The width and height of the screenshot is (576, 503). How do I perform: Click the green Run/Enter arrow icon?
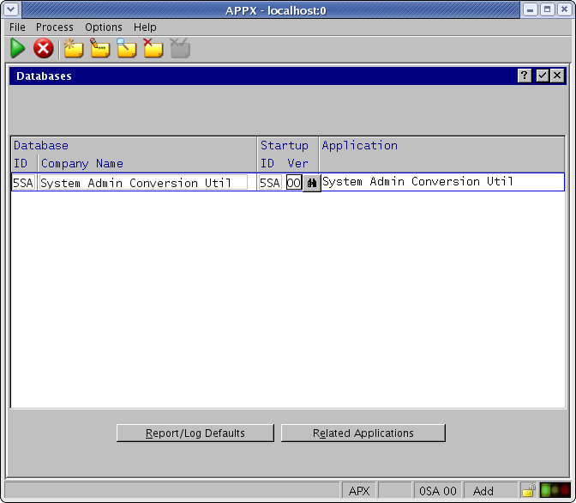(x=17, y=49)
